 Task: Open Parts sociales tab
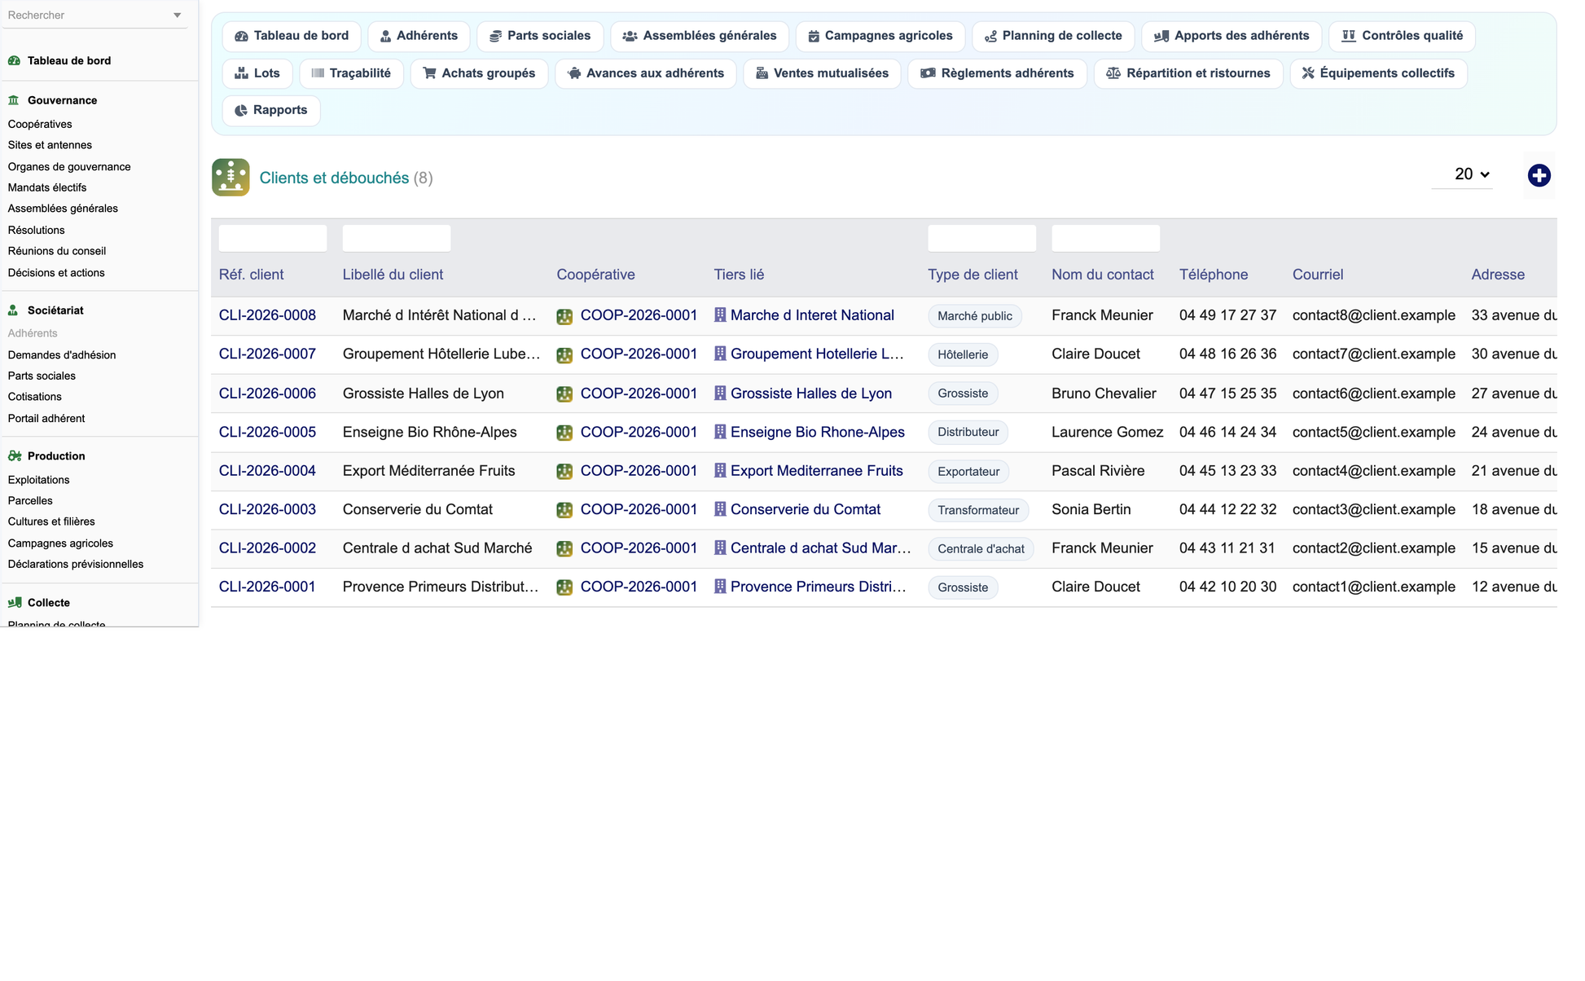coord(540,36)
